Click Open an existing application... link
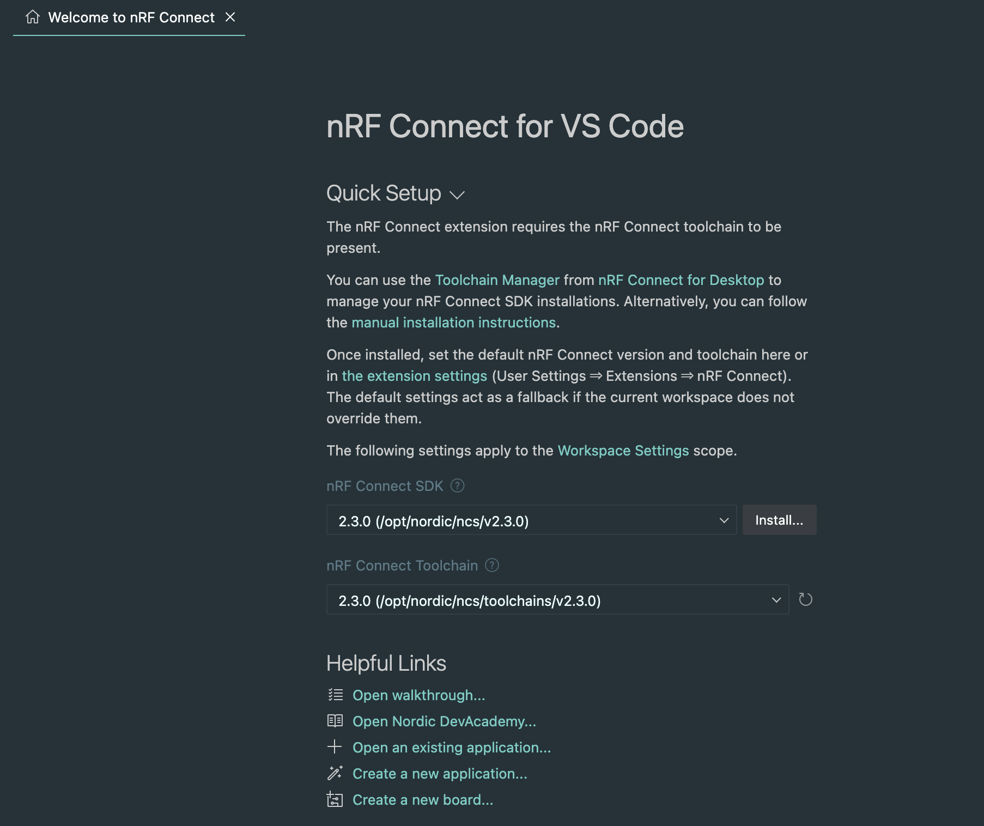The height and width of the screenshot is (826, 984). click(x=452, y=748)
